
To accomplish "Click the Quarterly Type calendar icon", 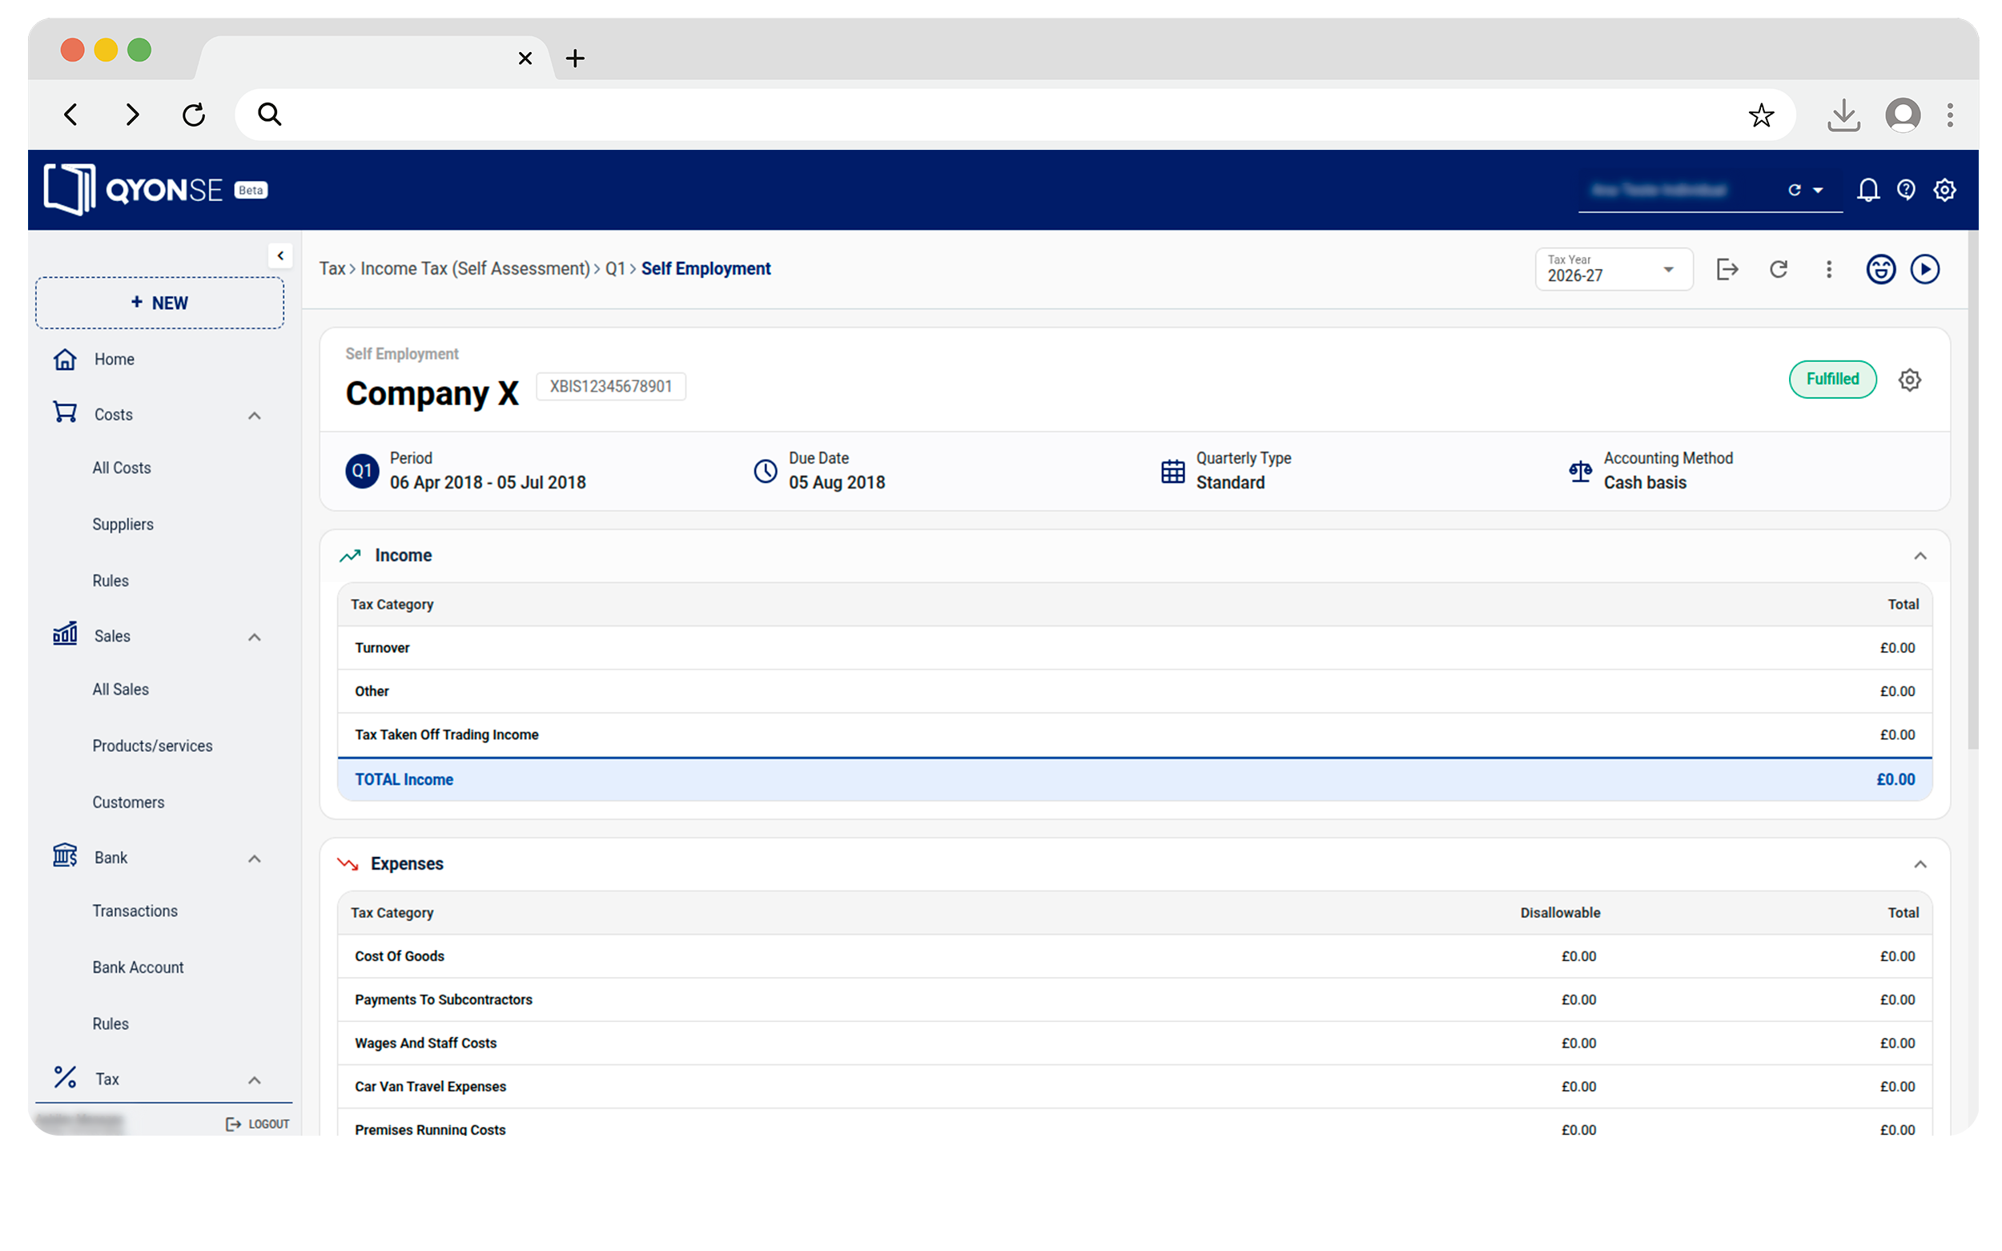I will [1172, 472].
